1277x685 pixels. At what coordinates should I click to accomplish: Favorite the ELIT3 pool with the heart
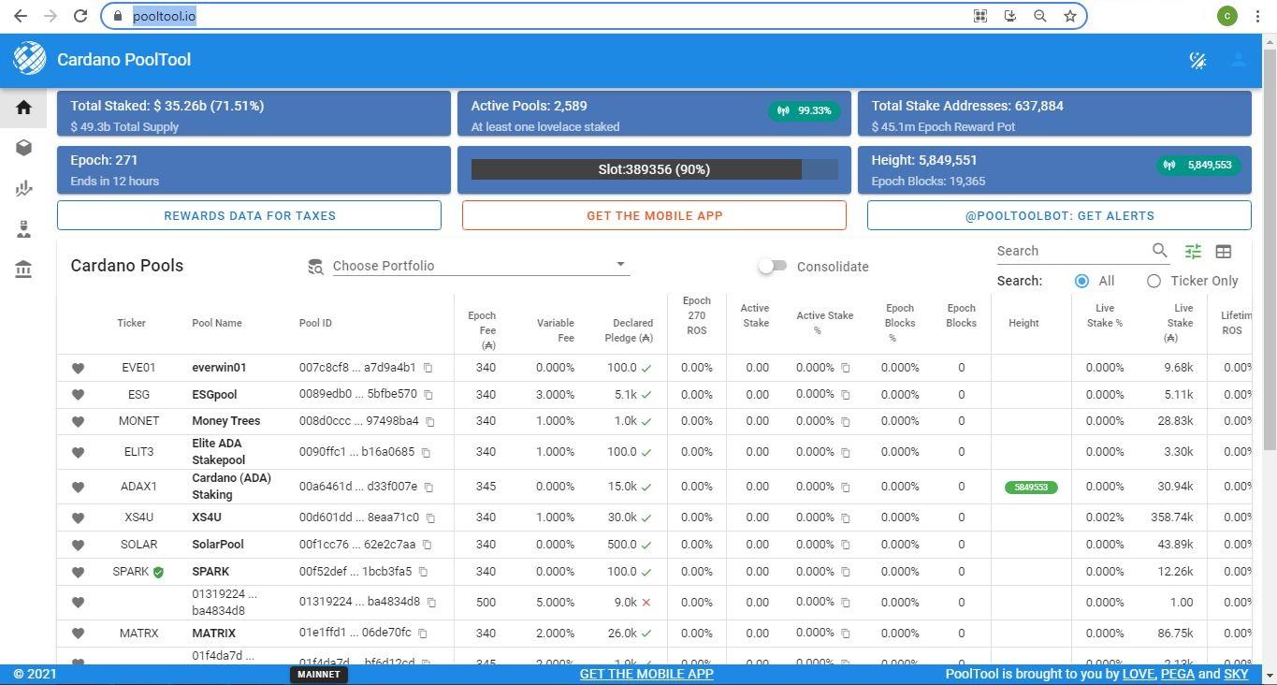click(x=78, y=452)
